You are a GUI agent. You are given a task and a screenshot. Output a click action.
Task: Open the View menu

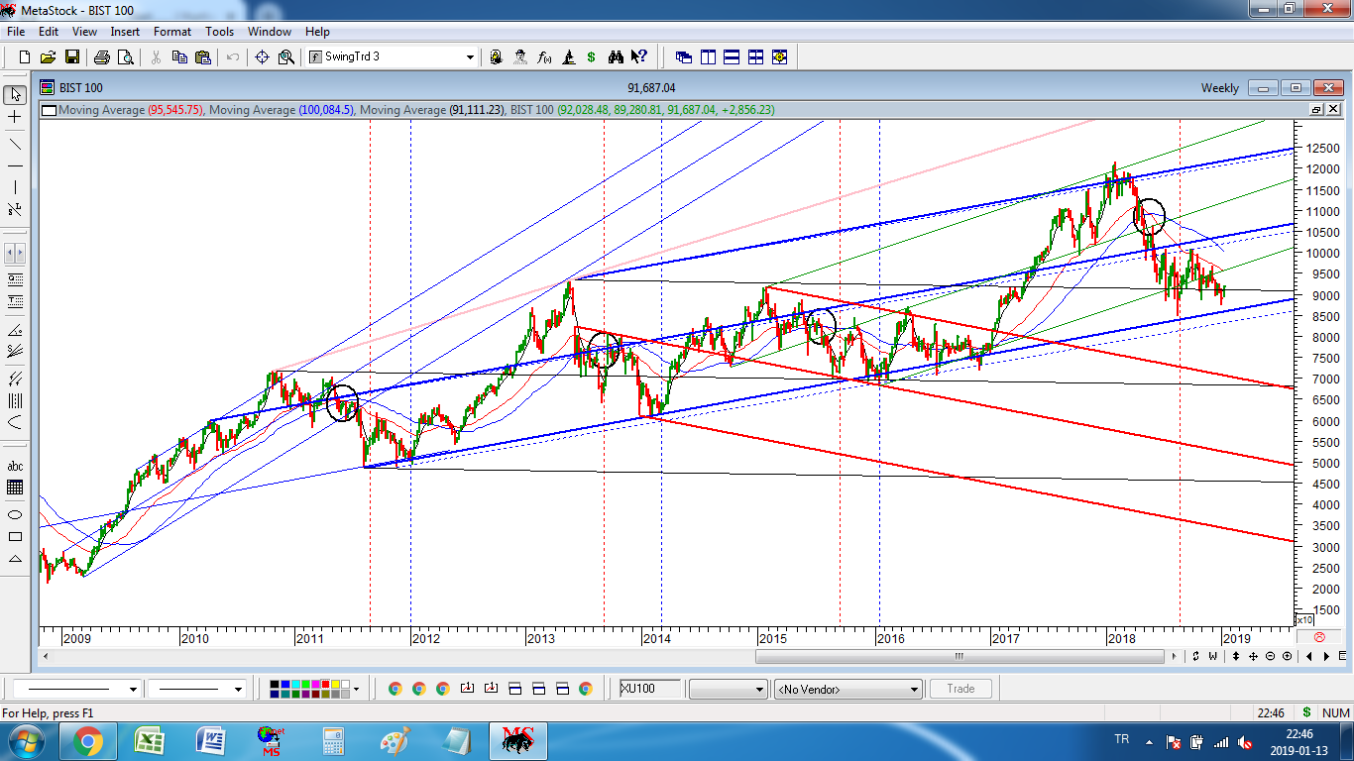tap(84, 32)
